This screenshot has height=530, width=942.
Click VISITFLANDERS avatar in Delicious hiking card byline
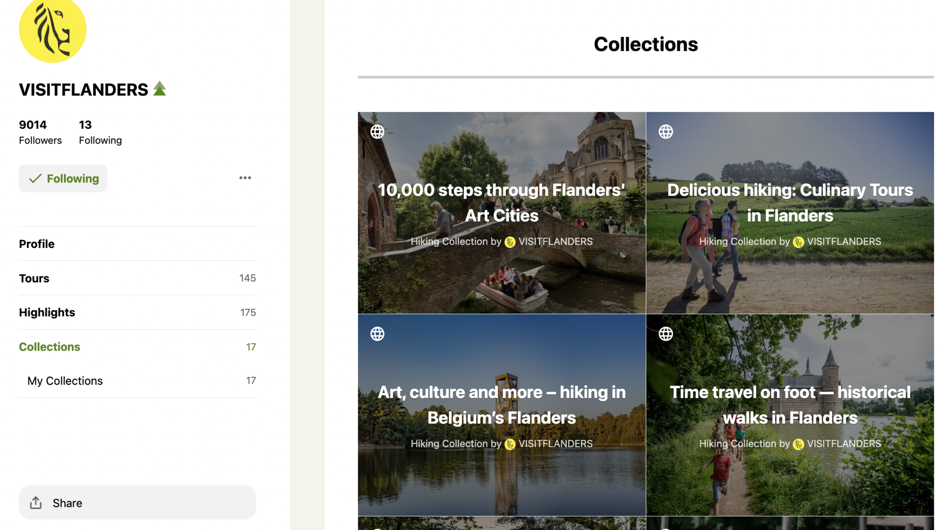798,242
